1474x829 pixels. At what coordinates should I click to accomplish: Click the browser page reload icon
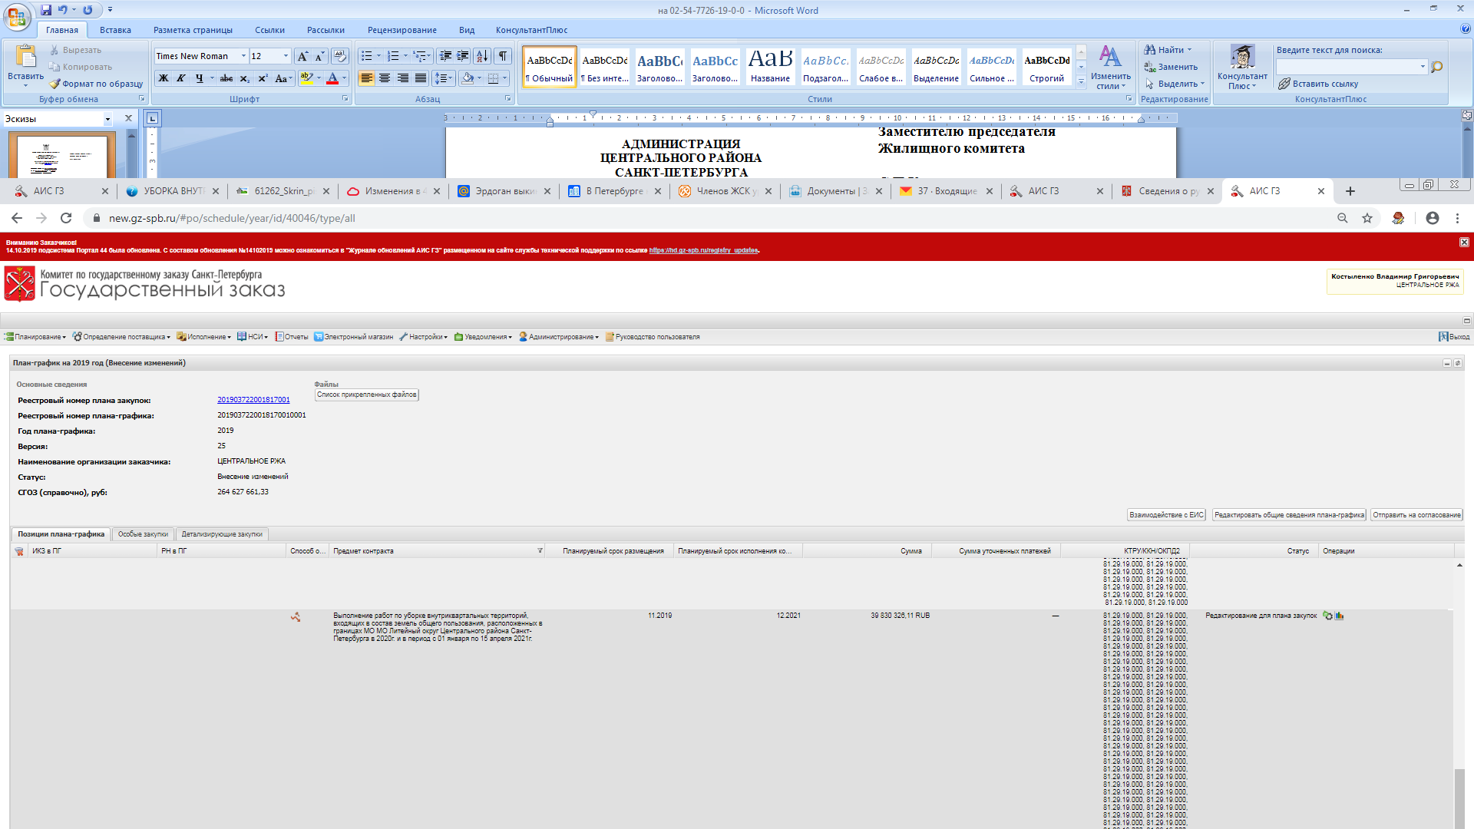tap(66, 218)
